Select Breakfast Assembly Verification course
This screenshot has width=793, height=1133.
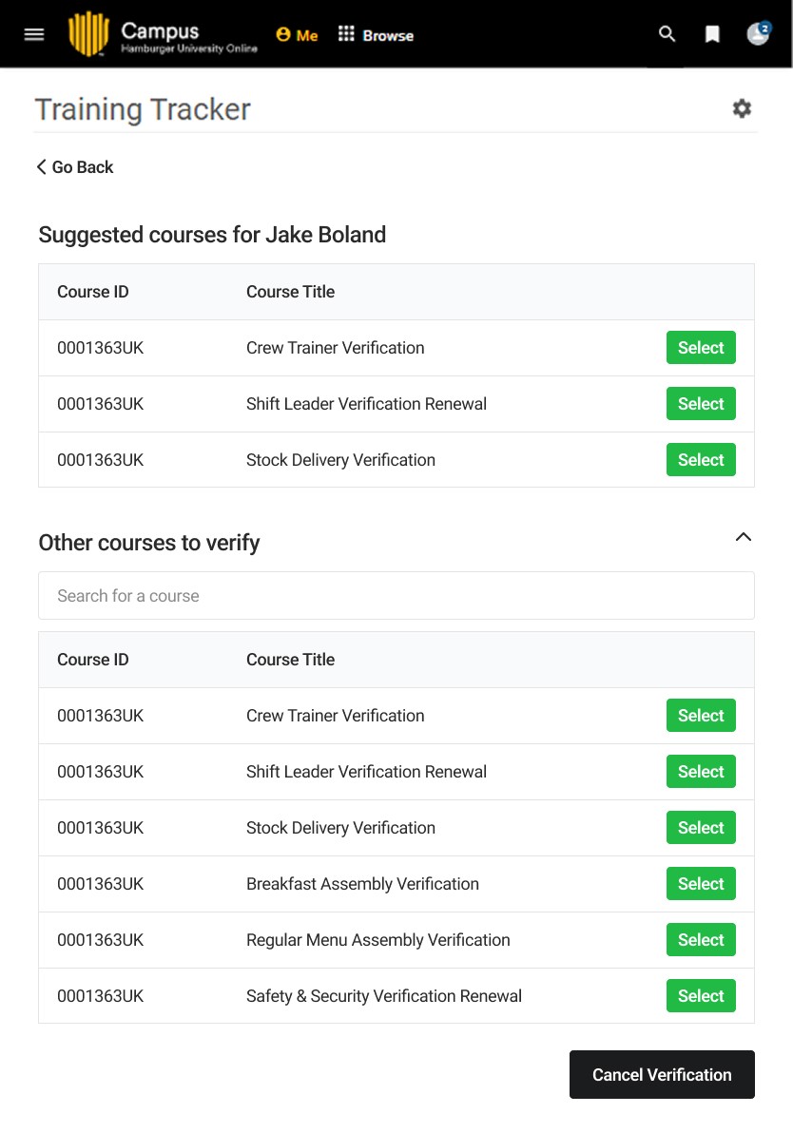click(701, 884)
